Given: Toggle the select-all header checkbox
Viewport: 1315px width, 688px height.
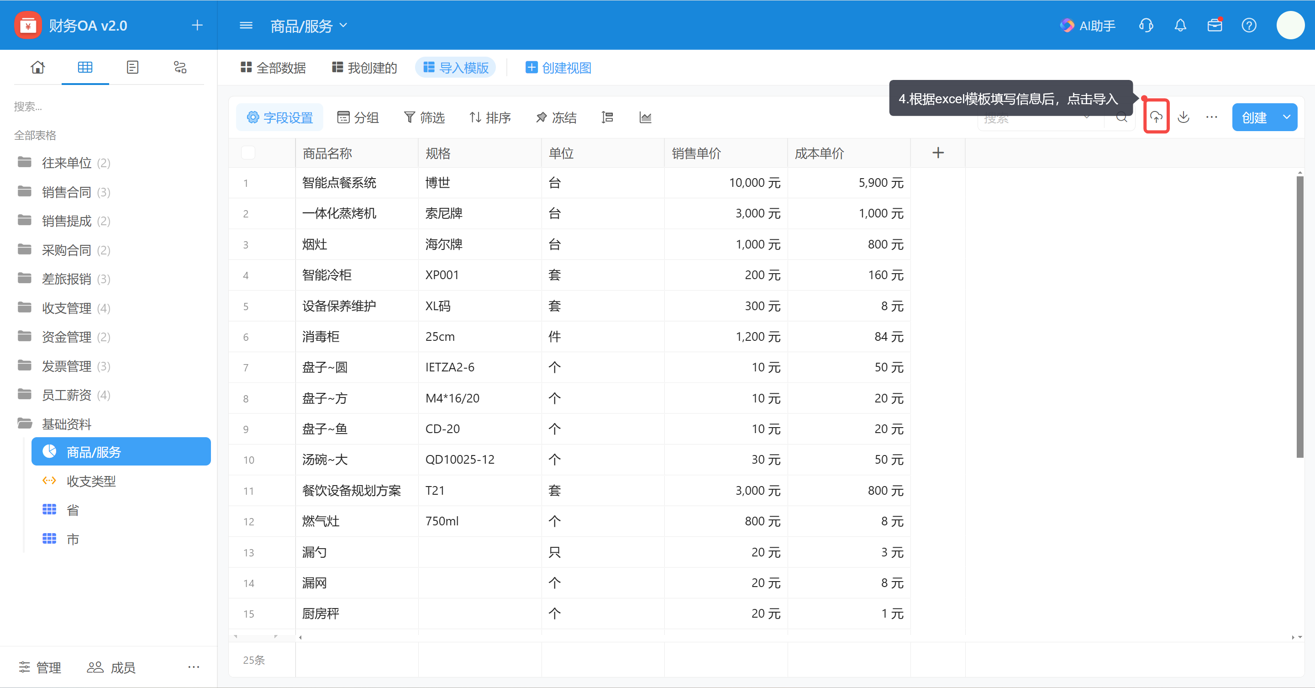Looking at the screenshot, I should (248, 153).
